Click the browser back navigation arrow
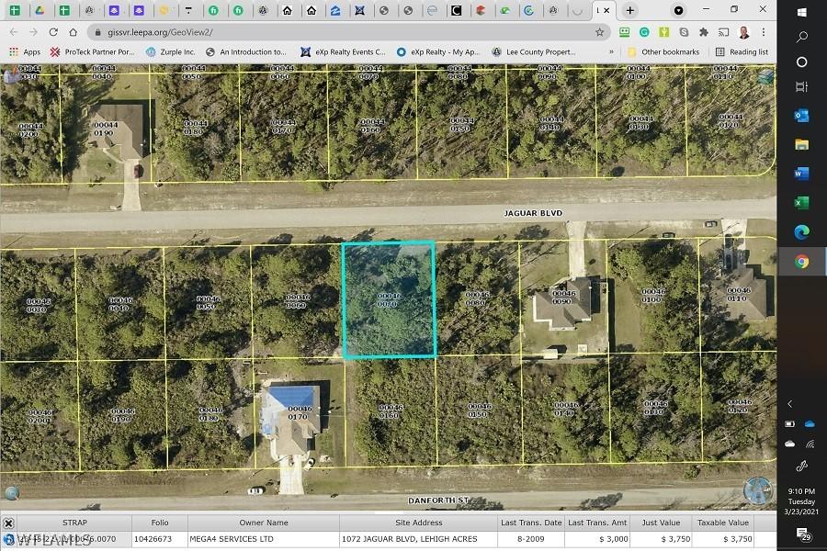The height and width of the screenshot is (551, 827). (x=16, y=30)
